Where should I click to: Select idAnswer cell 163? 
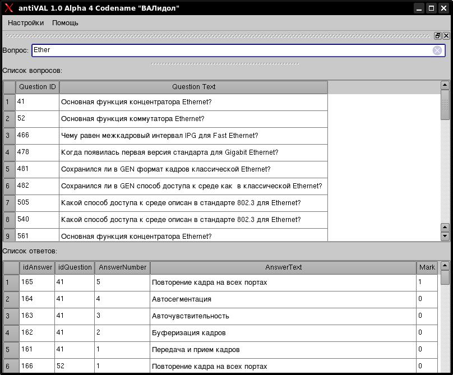(x=37, y=316)
